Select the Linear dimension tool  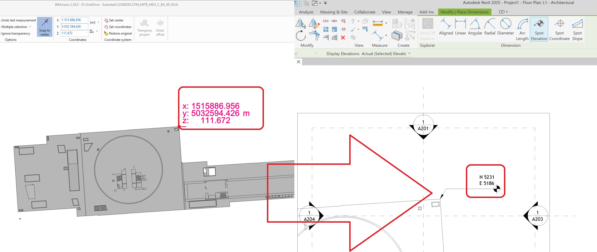(x=460, y=27)
